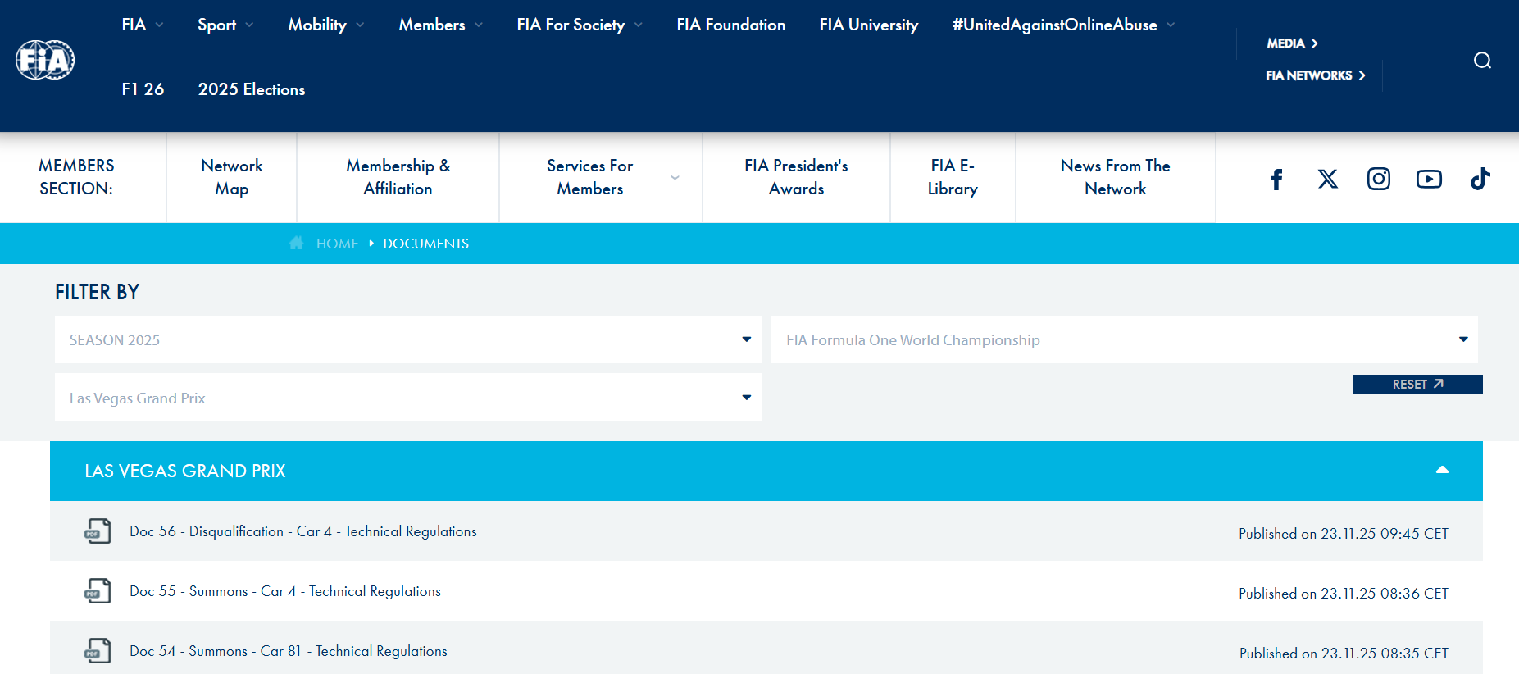
Task: Click PDF icon for Doc 54
Action: point(98,651)
